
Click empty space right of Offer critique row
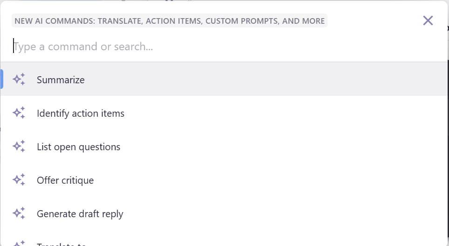279,180
